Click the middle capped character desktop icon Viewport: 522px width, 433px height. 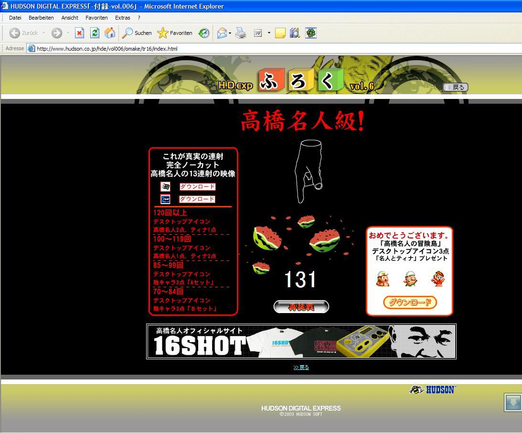pos(410,279)
